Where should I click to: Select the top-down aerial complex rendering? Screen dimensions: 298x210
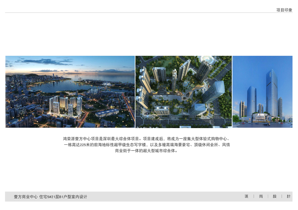click(x=183, y=92)
